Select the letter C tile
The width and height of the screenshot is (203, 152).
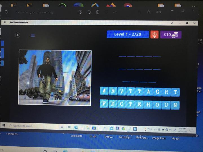tap(122, 104)
